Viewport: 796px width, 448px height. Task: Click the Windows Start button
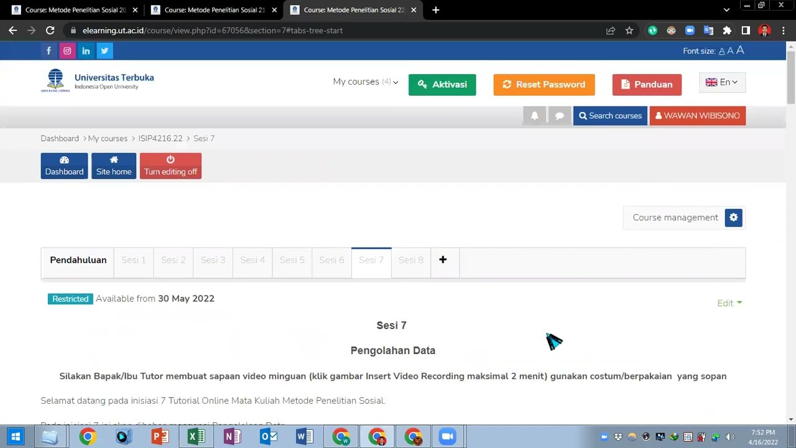(16, 437)
